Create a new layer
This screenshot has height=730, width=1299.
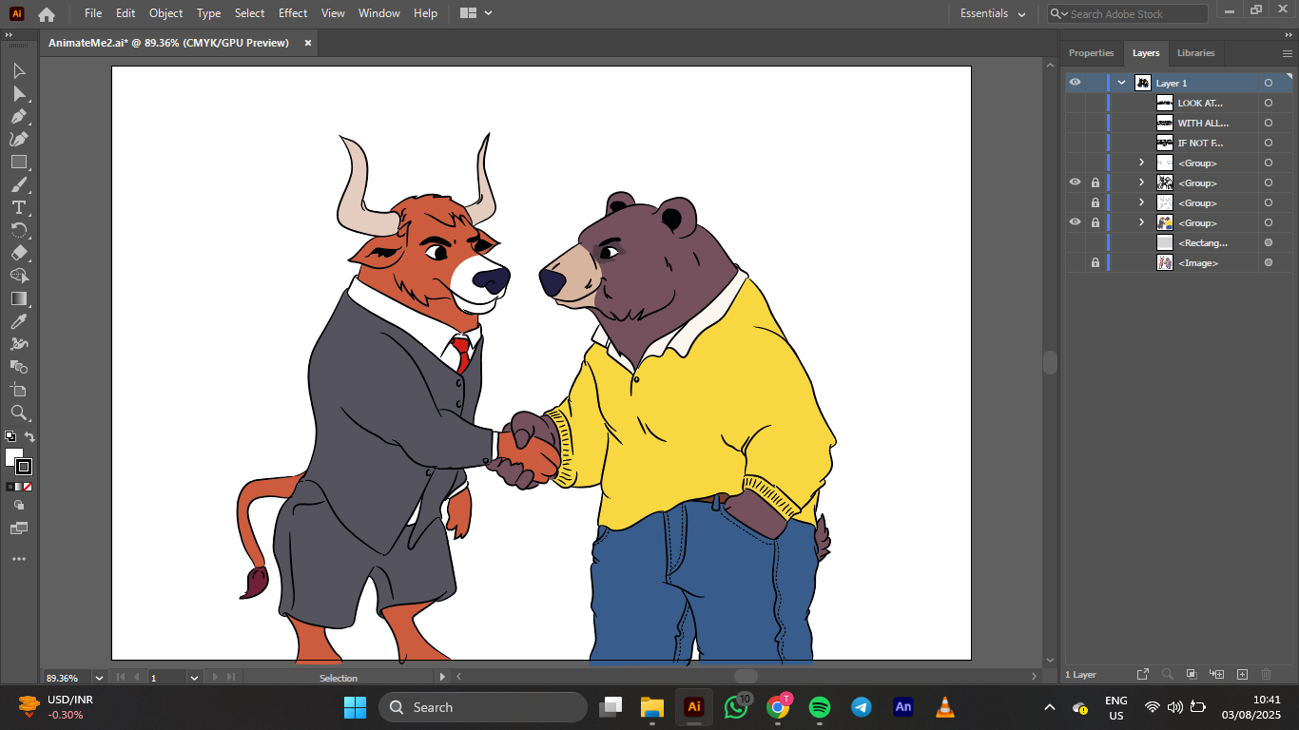click(x=1242, y=675)
